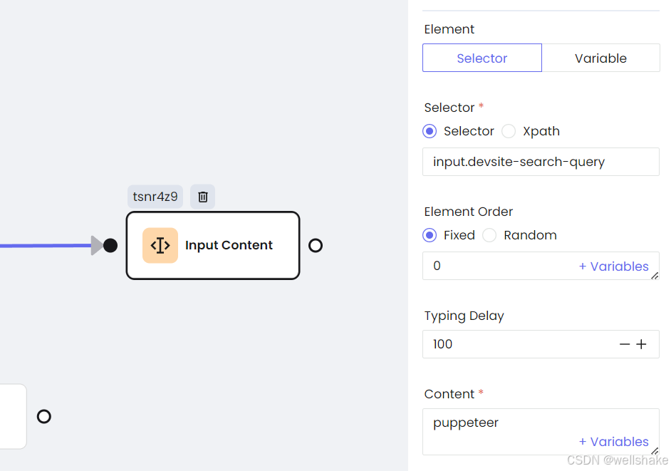Screen dimensions: 671x471
Task: Click the Input Content node's orange cursor icon
Action: pos(160,245)
